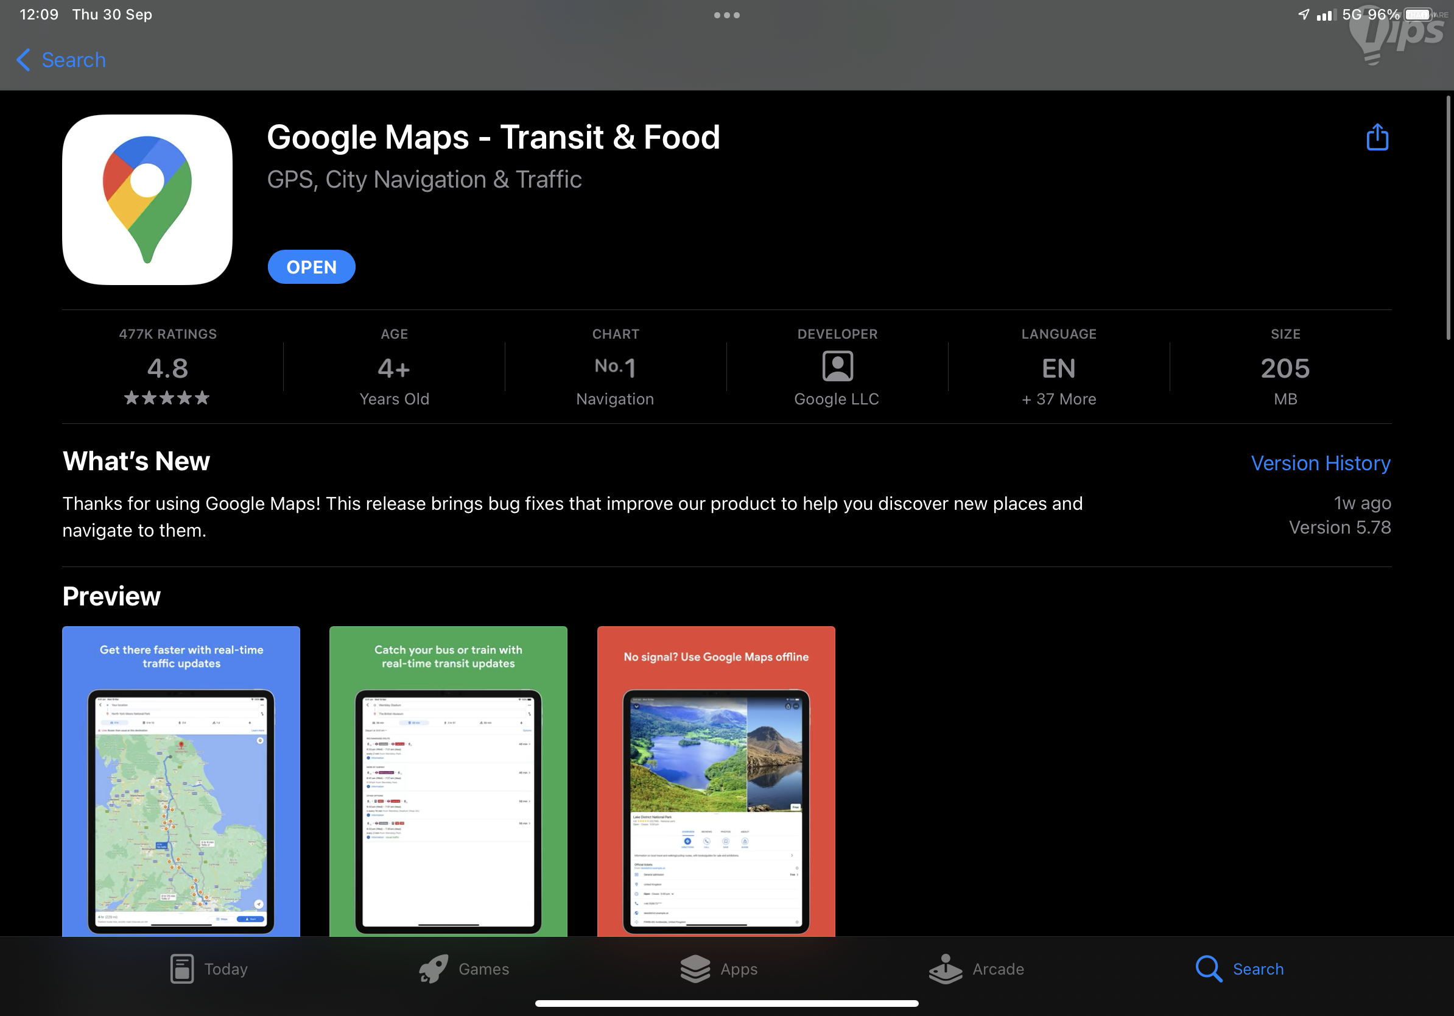Tap the share icon at top right
The image size is (1454, 1016).
[1377, 138]
